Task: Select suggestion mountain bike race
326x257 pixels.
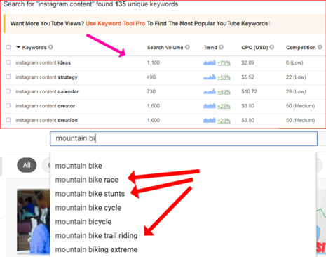Action: click(87, 180)
